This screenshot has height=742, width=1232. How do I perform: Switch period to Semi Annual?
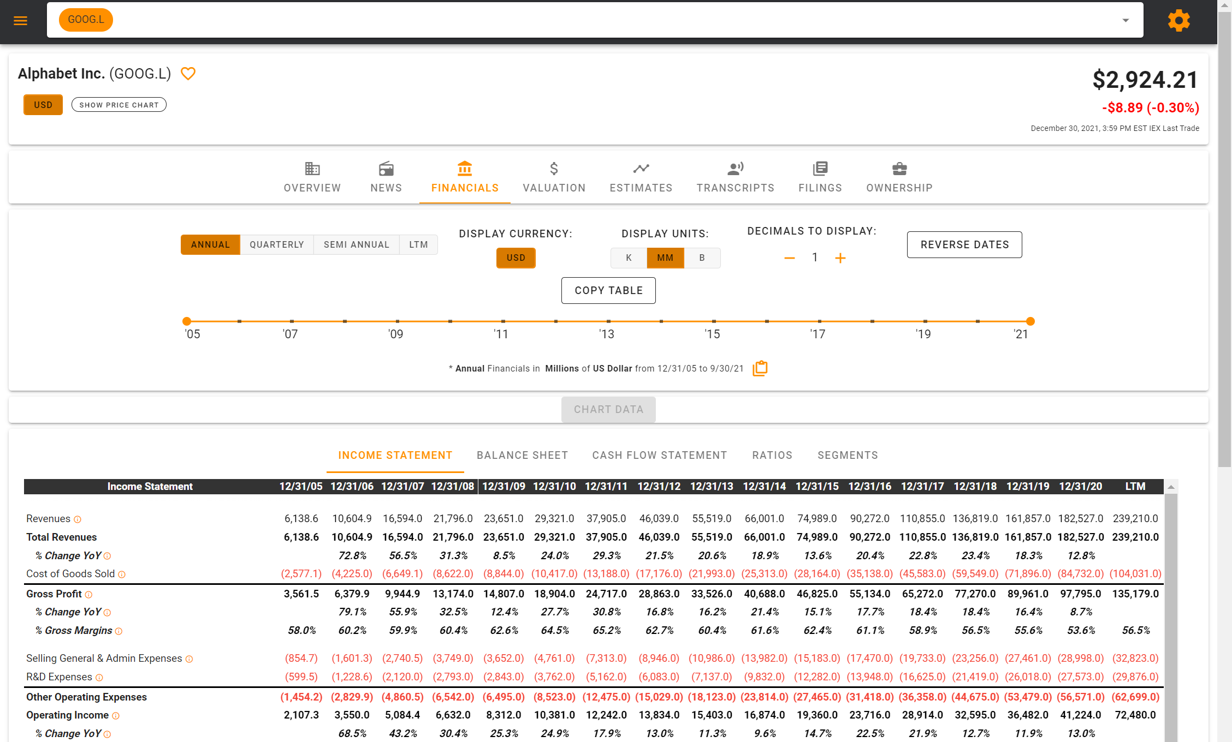357,244
